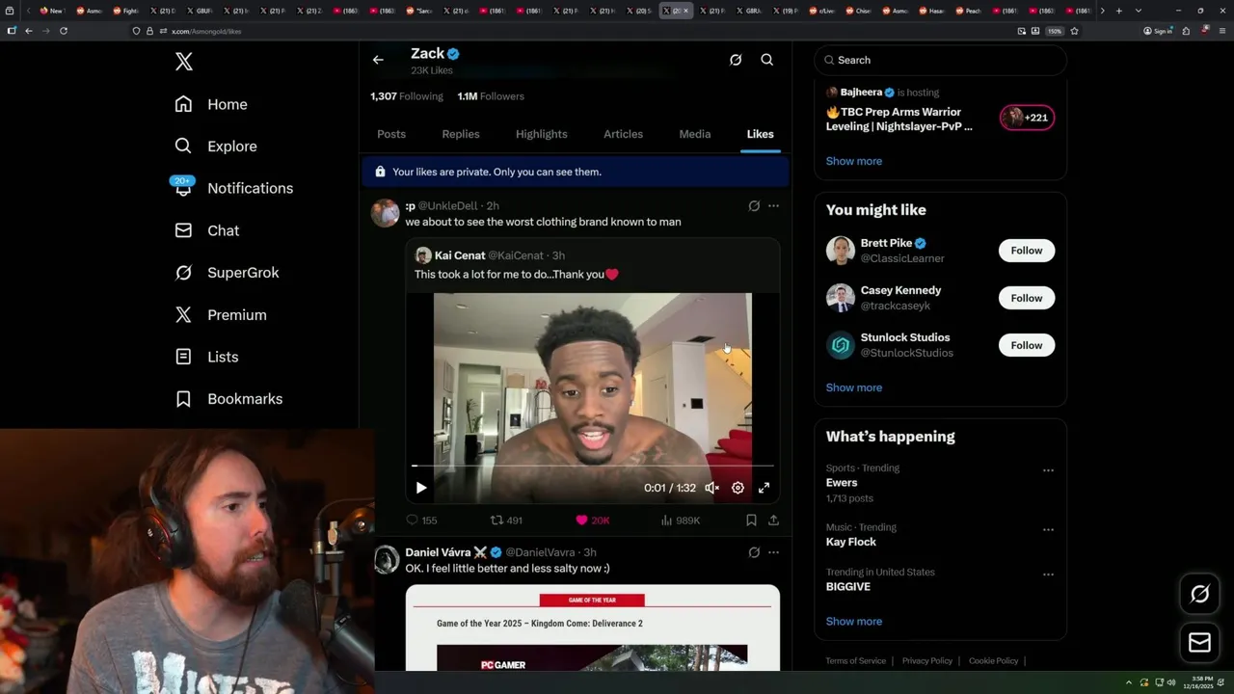View analytics showing 989K views
Viewport: 1234px width, 694px height.
click(x=680, y=520)
